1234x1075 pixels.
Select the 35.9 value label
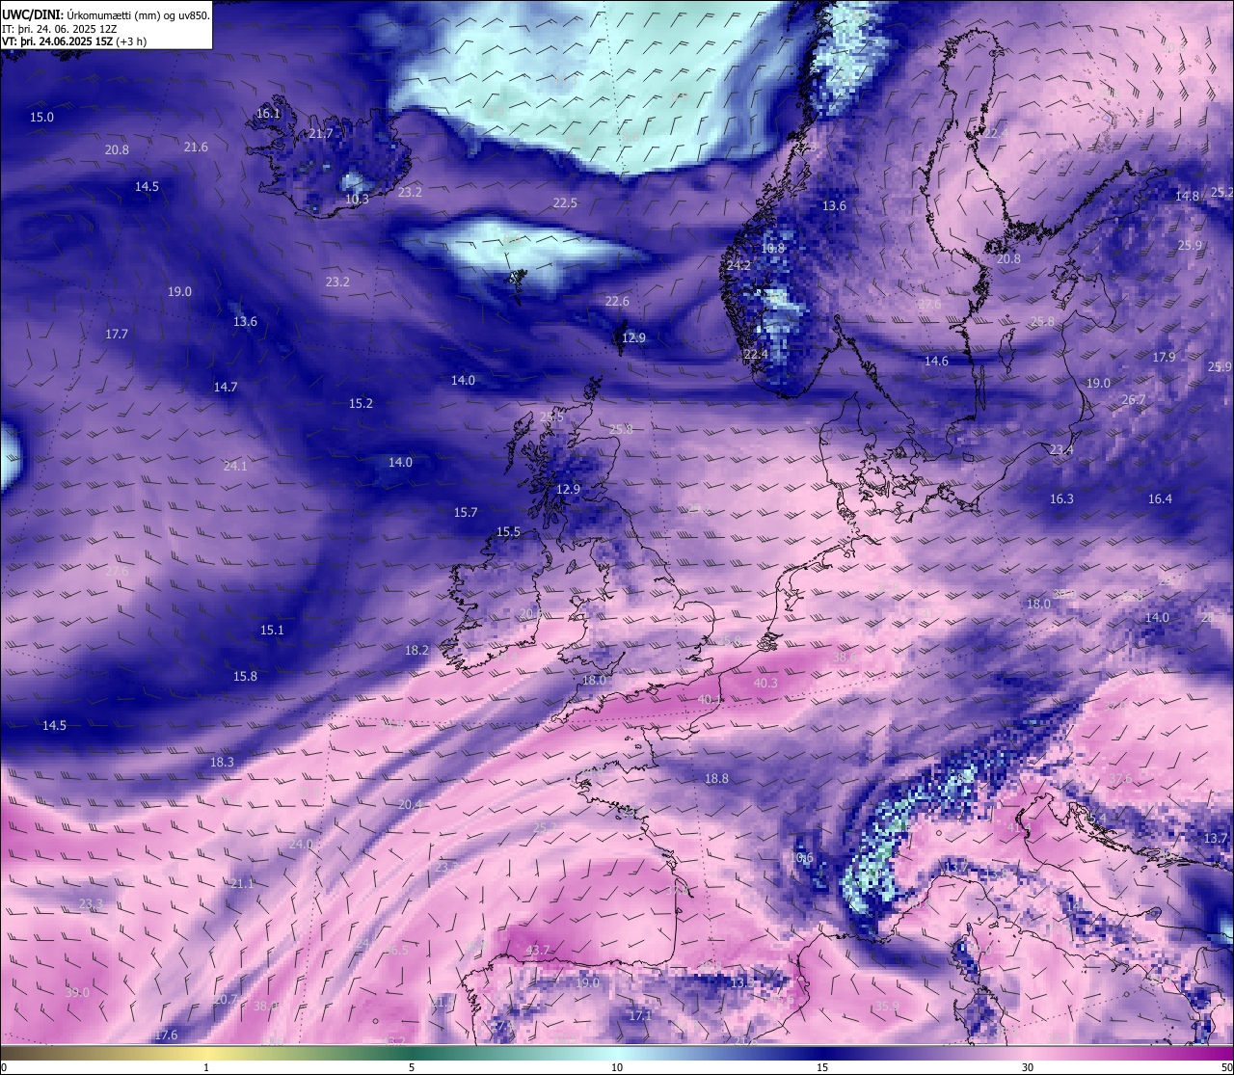[887, 1007]
